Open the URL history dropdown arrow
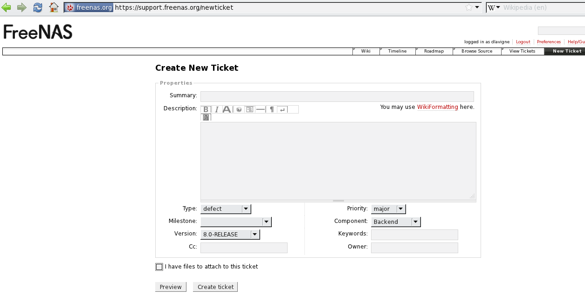 pyautogui.click(x=477, y=7)
